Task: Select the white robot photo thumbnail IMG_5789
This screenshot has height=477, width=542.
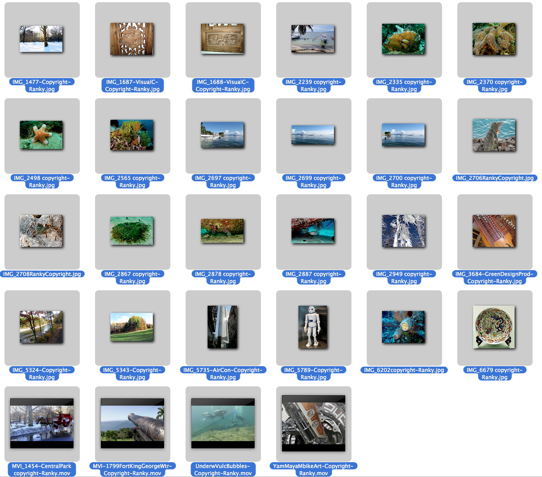Action: 313,327
